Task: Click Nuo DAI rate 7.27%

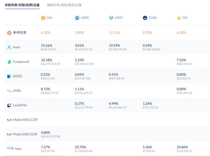Action: [x=45, y=147]
